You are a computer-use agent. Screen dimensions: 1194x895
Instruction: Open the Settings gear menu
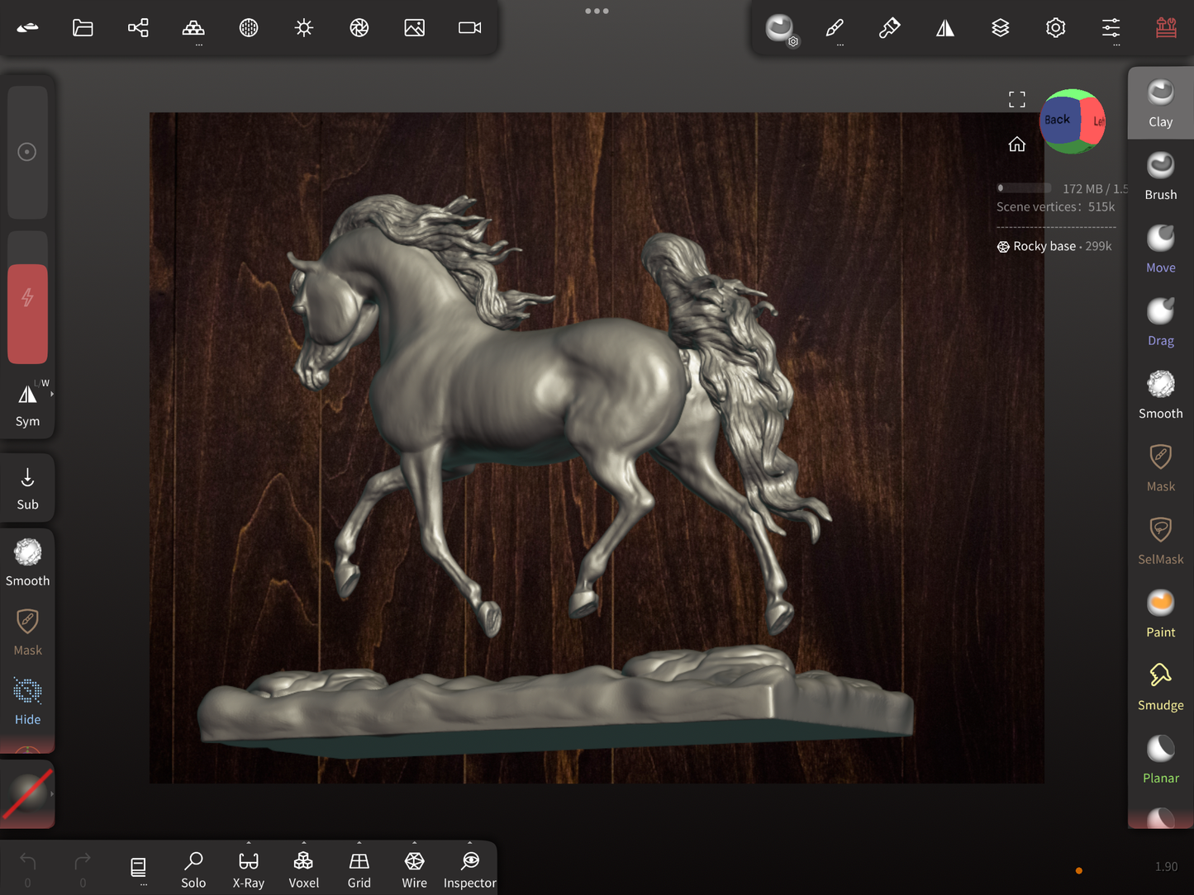click(x=1055, y=28)
